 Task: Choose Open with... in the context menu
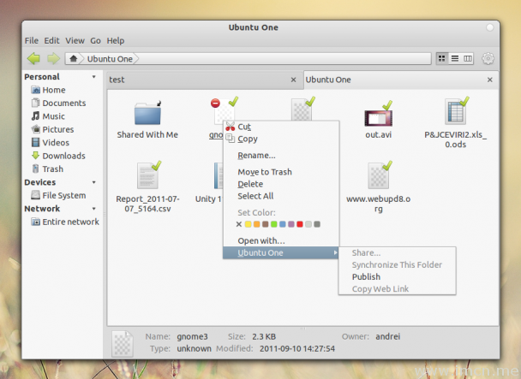281,240
